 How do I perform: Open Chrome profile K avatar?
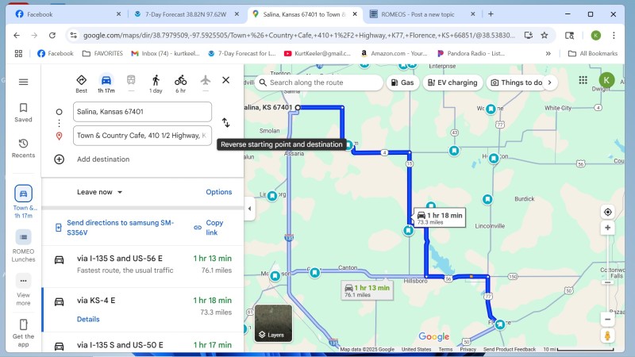596,35
